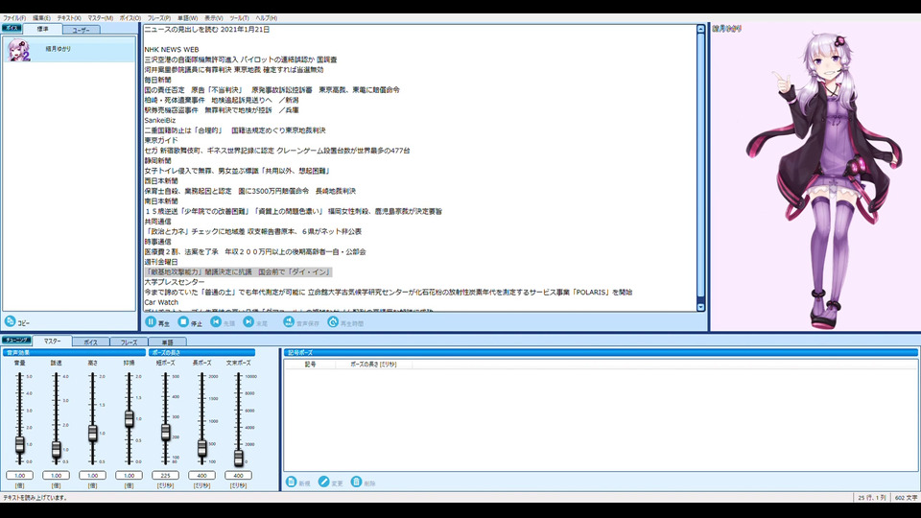Open the ツール(T) menu
The height and width of the screenshot is (518, 921).
239,18
